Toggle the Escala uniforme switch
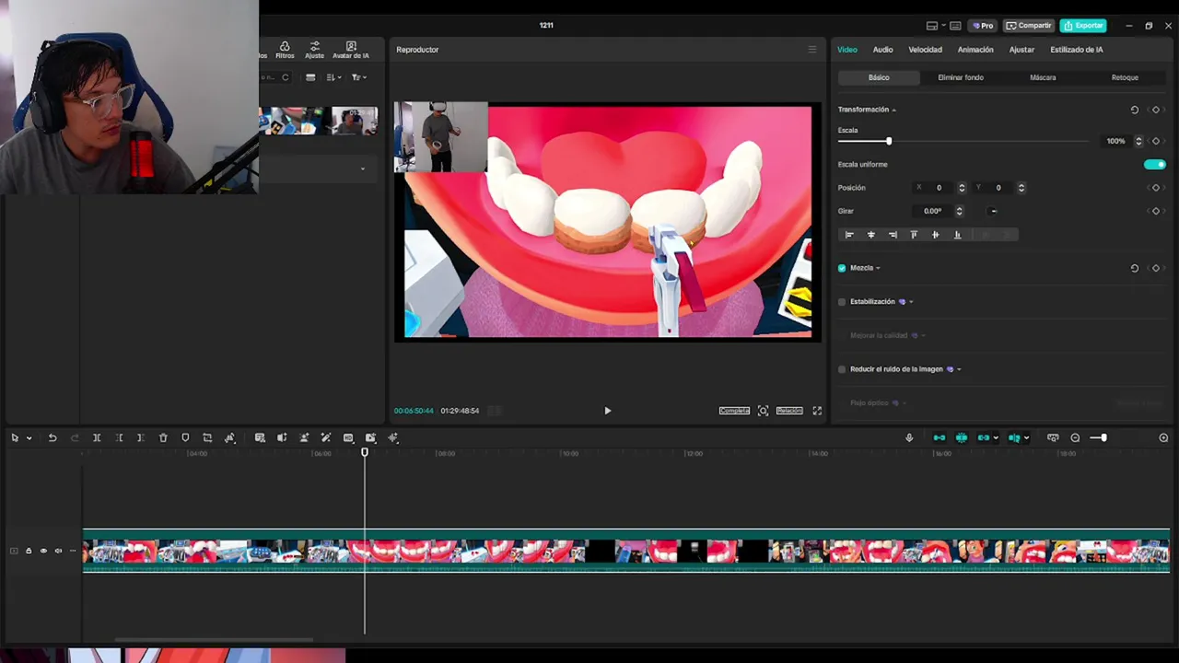 tap(1154, 165)
